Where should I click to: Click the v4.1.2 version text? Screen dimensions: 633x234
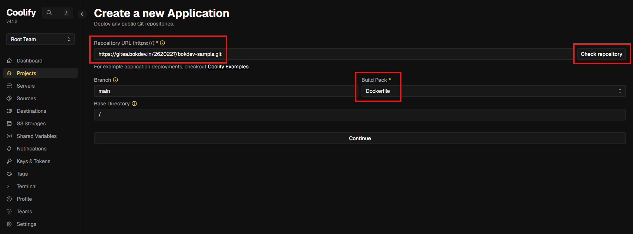click(12, 21)
